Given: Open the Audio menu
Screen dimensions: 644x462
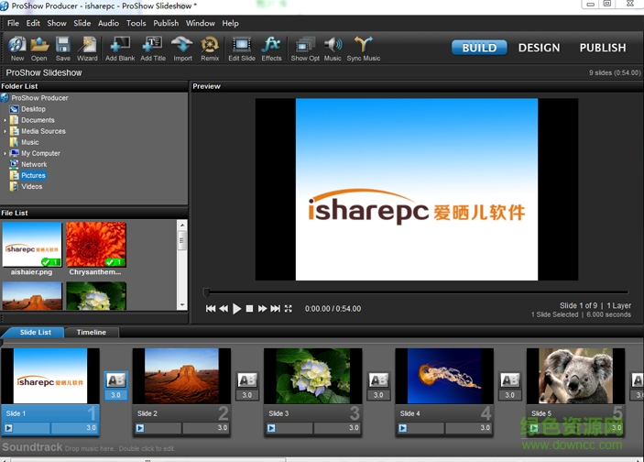Looking at the screenshot, I should click(108, 23).
